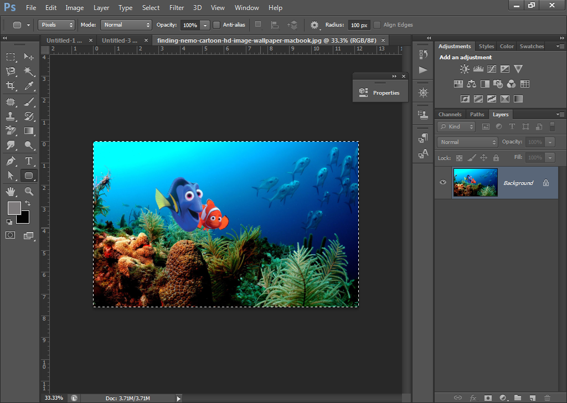The height and width of the screenshot is (403, 567).
Task: Select the Gradient tool
Action: (x=28, y=130)
